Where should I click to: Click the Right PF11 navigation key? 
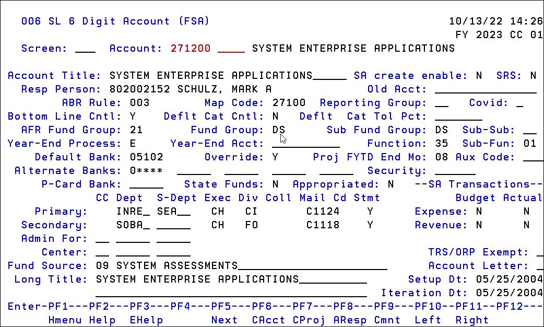tap(471, 320)
